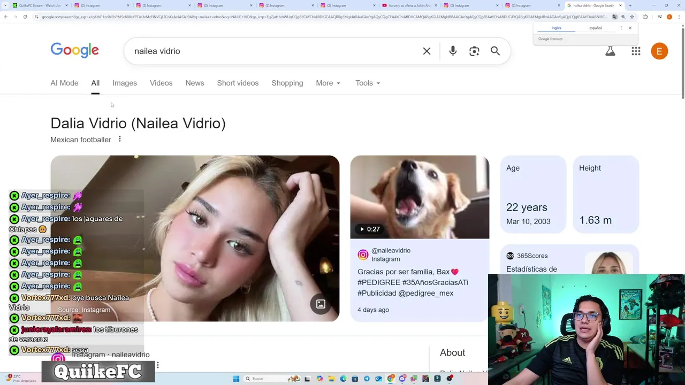Open Discord from the taskbar

click(402, 379)
